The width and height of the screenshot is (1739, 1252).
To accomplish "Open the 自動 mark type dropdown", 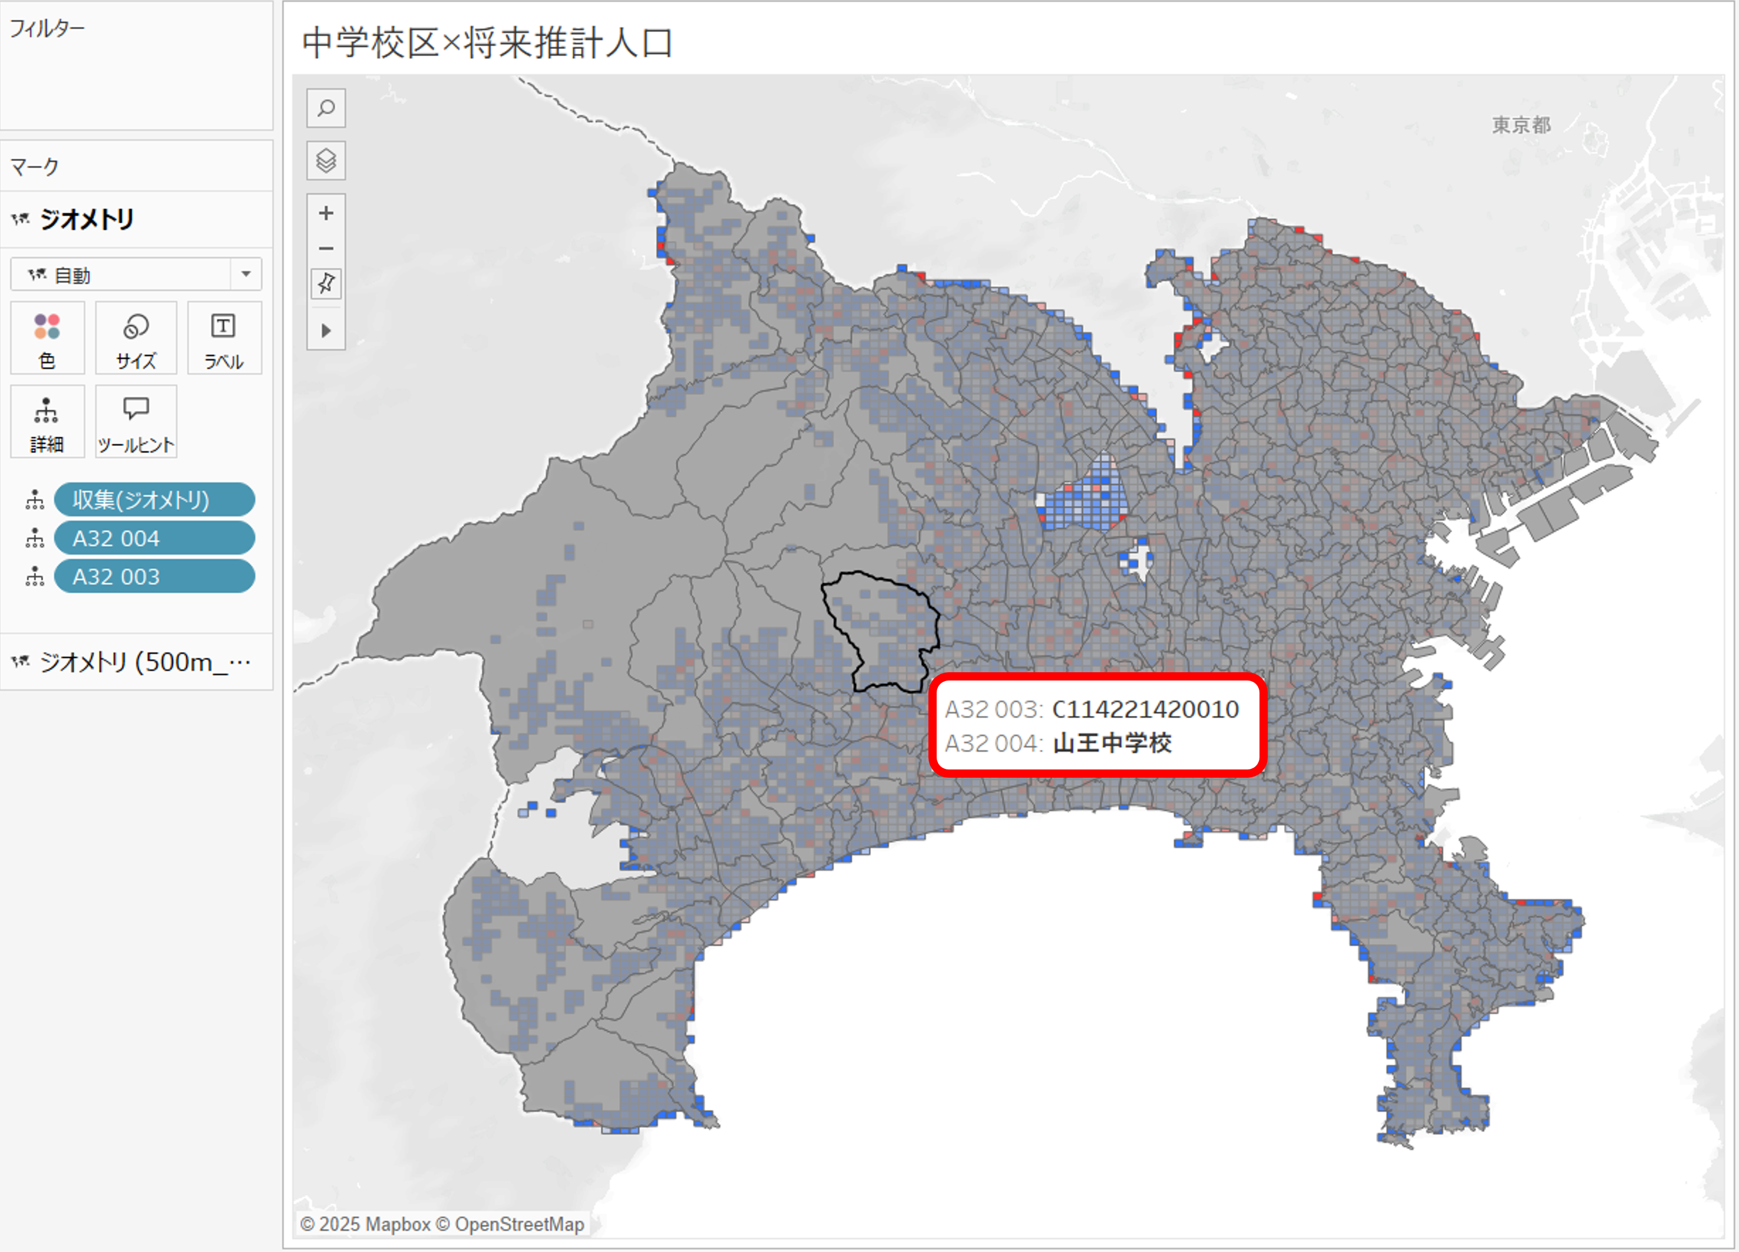I will pos(135,275).
